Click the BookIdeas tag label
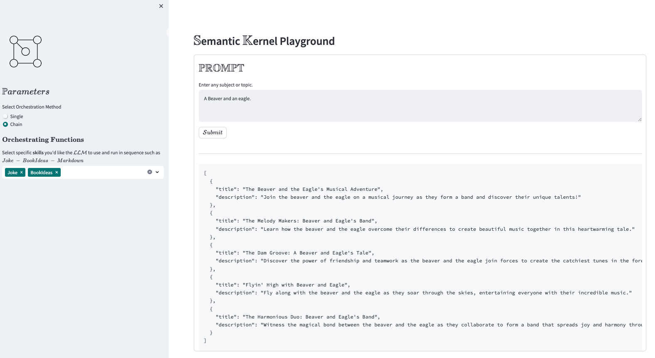The height and width of the screenshot is (358, 655). click(42, 173)
